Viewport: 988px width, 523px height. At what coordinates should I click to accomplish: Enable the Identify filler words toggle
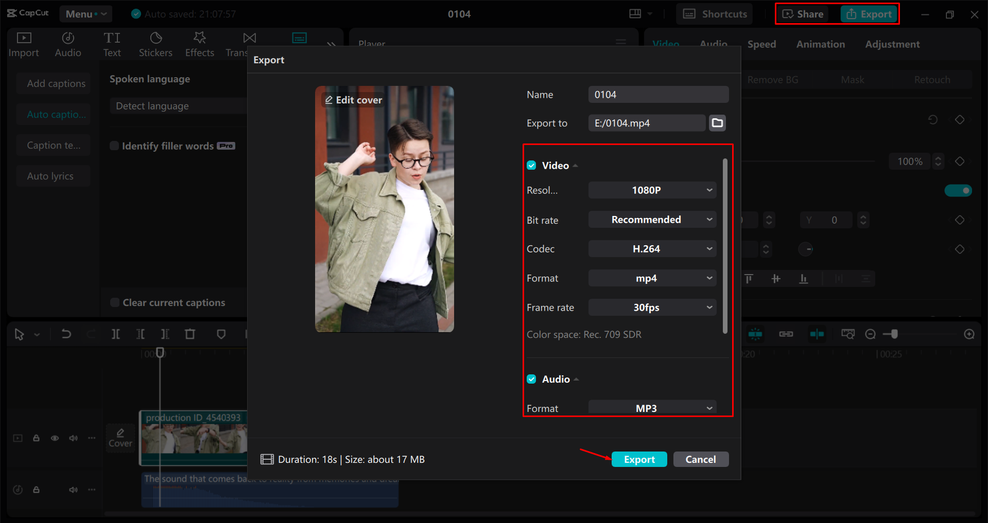pos(114,146)
